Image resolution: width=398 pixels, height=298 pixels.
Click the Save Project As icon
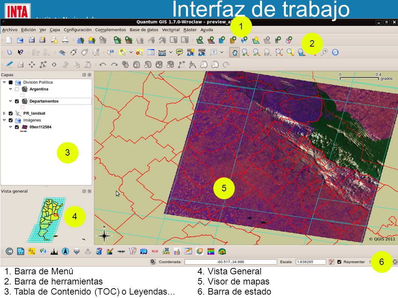(43, 40)
